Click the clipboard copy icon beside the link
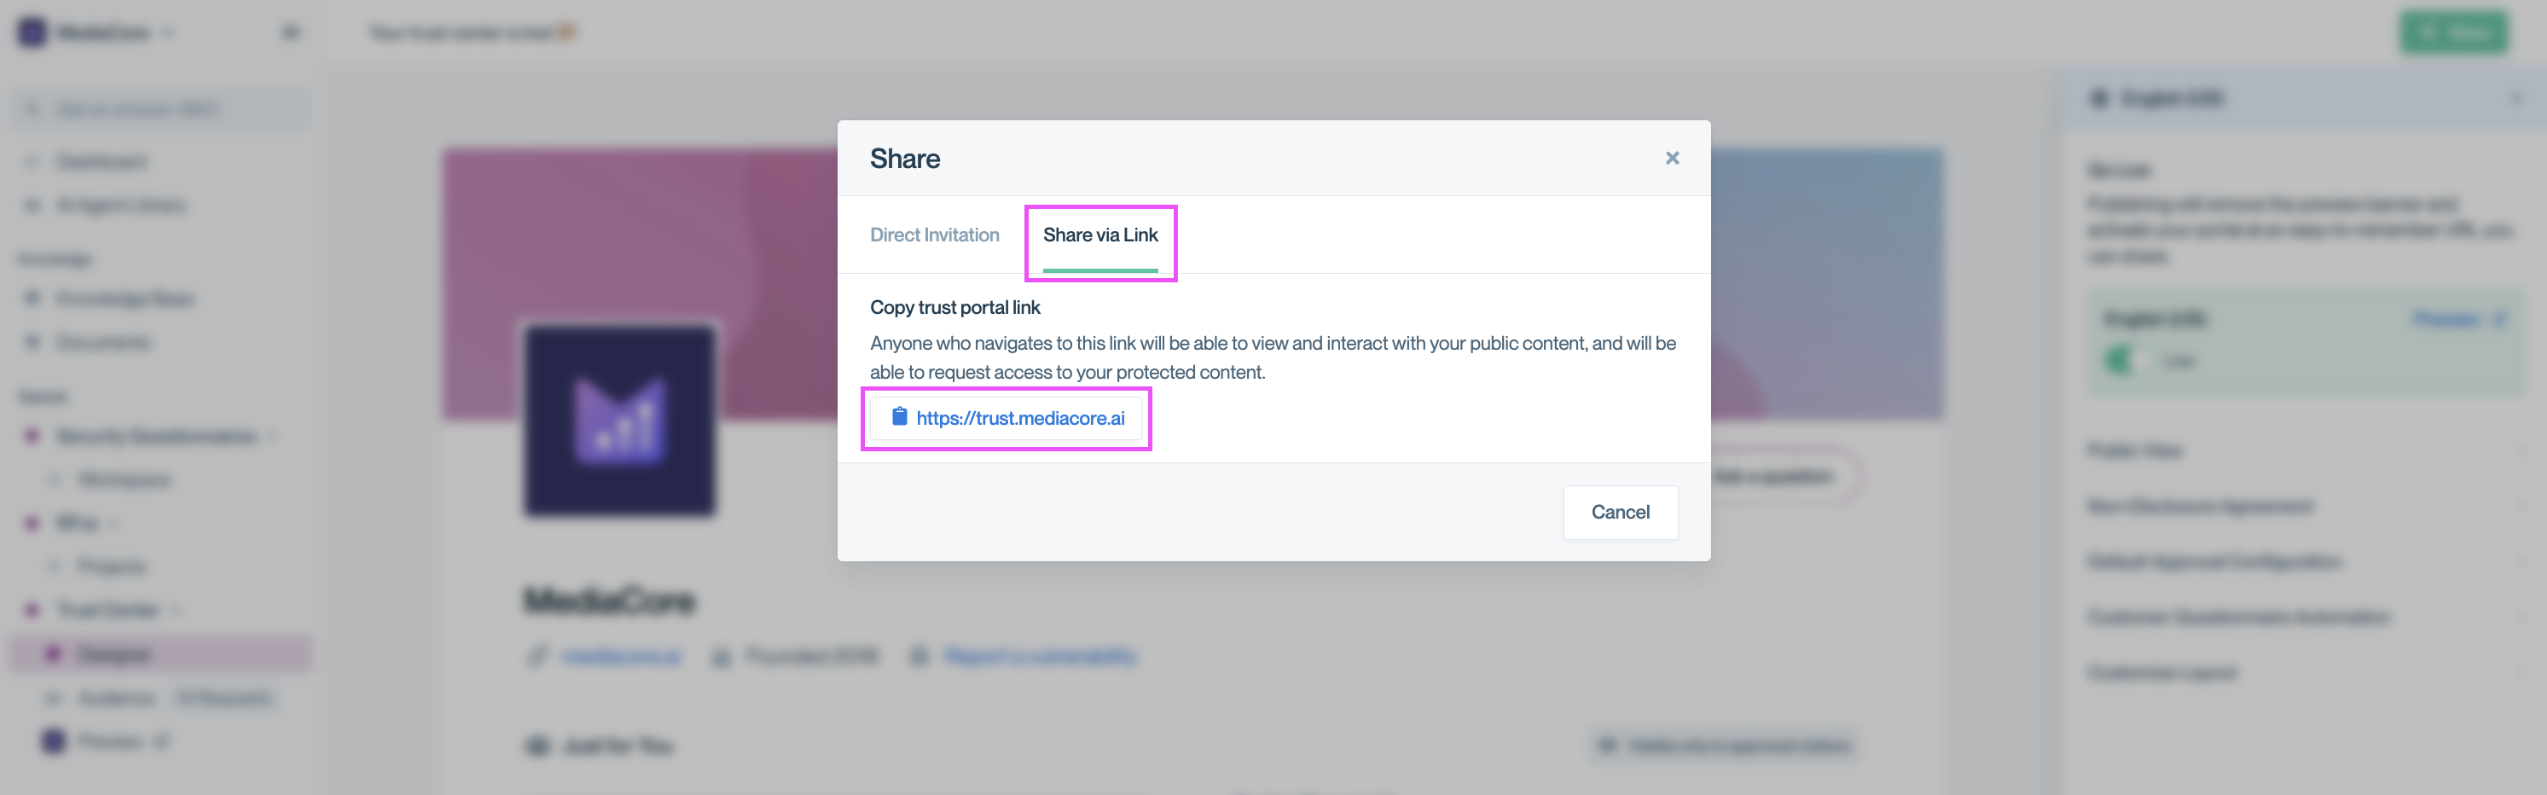The width and height of the screenshot is (2547, 795). (x=900, y=417)
